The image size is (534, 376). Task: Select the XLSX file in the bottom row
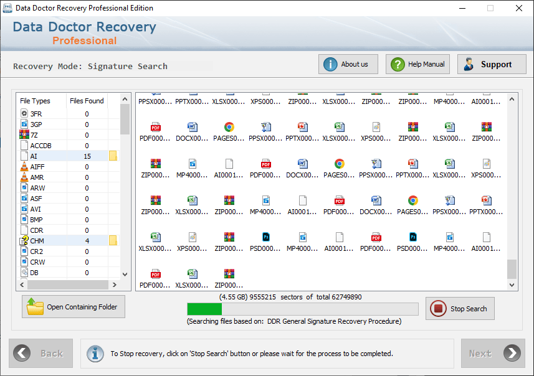(x=192, y=278)
